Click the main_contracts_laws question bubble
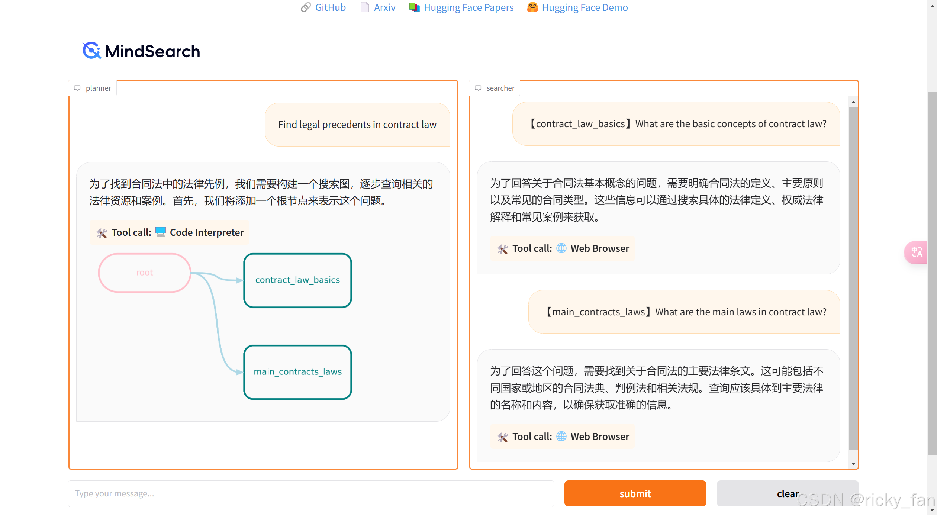Viewport: 937px width, 515px height. click(684, 312)
